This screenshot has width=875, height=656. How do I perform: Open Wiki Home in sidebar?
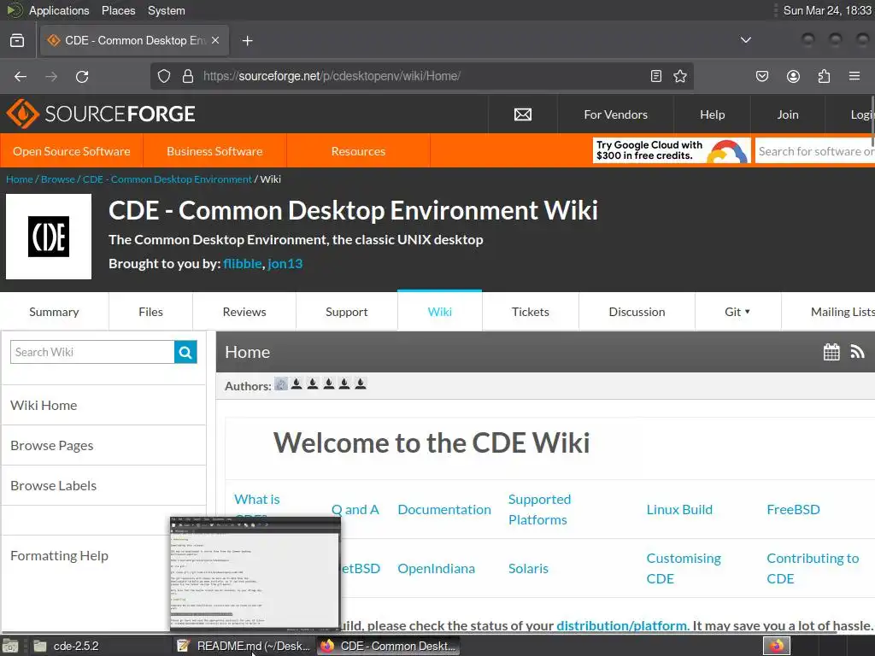tap(103, 405)
